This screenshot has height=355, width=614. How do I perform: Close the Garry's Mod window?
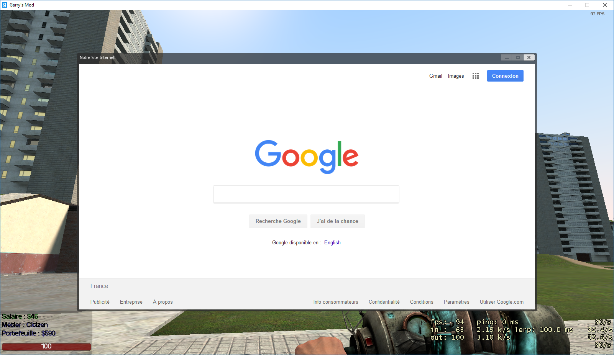pyautogui.click(x=605, y=5)
